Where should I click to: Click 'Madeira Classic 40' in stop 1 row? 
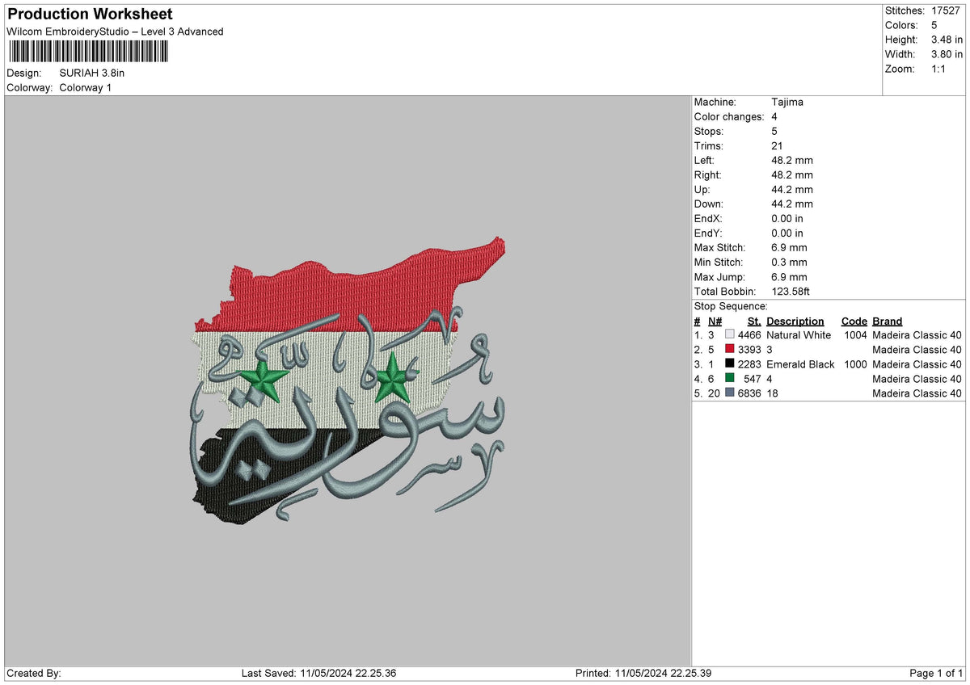pos(917,335)
